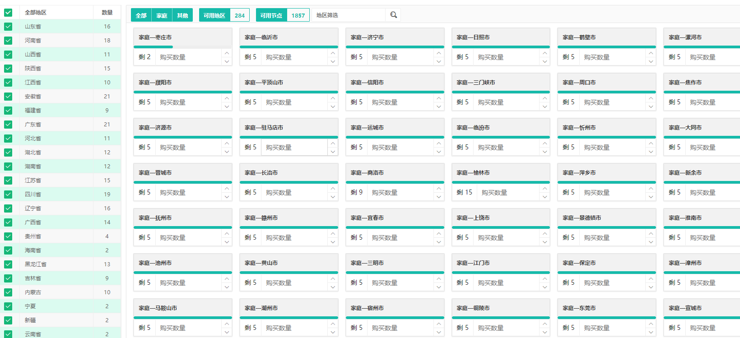
Task: Click purchase quantity field for 家庭—铜陵市
Action: pos(507,328)
